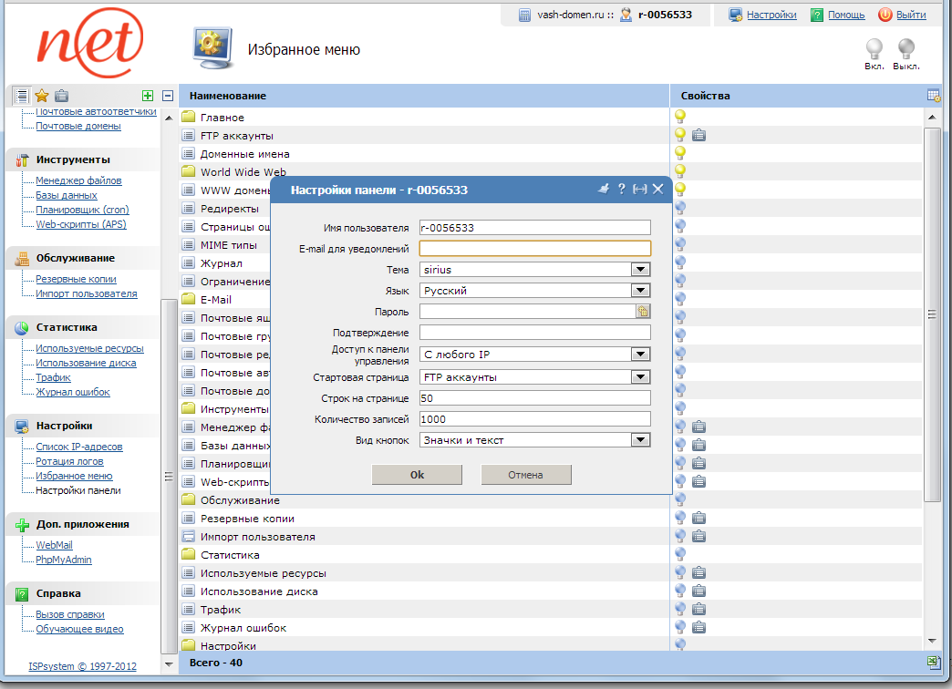Click the Выйти logout link
Image resolution: width=952 pixels, height=689 pixels.
tap(911, 15)
